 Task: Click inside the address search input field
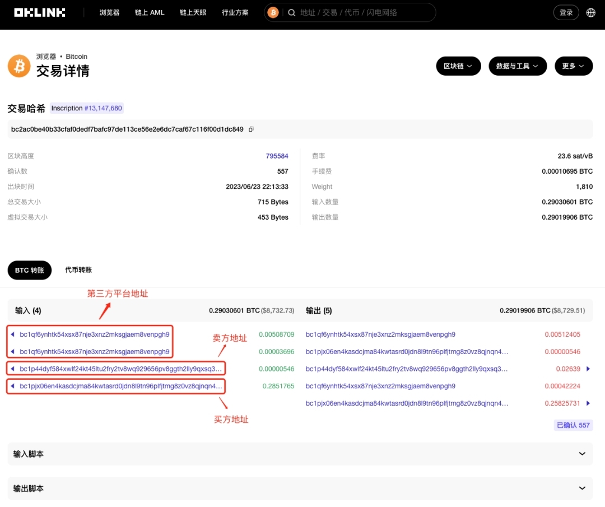(359, 12)
